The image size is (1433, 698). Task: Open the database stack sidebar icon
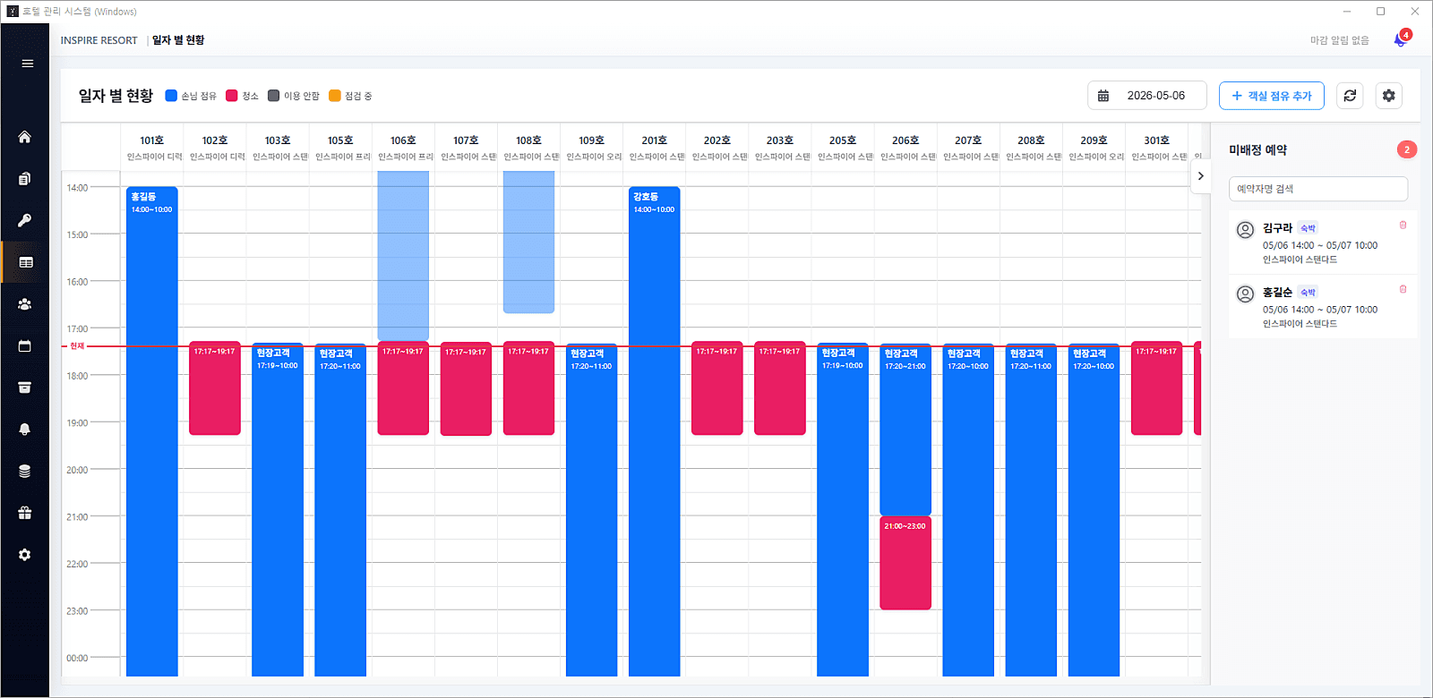pyautogui.click(x=25, y=471)
